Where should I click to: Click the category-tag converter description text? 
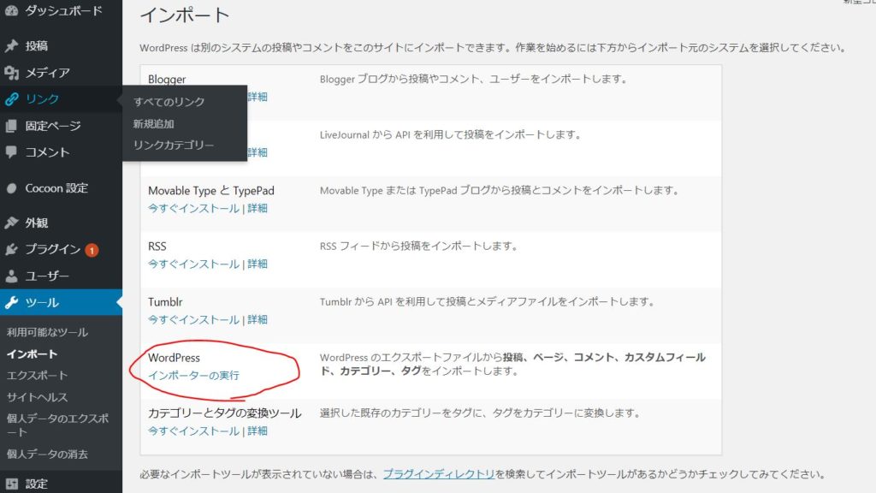(480, 413)
